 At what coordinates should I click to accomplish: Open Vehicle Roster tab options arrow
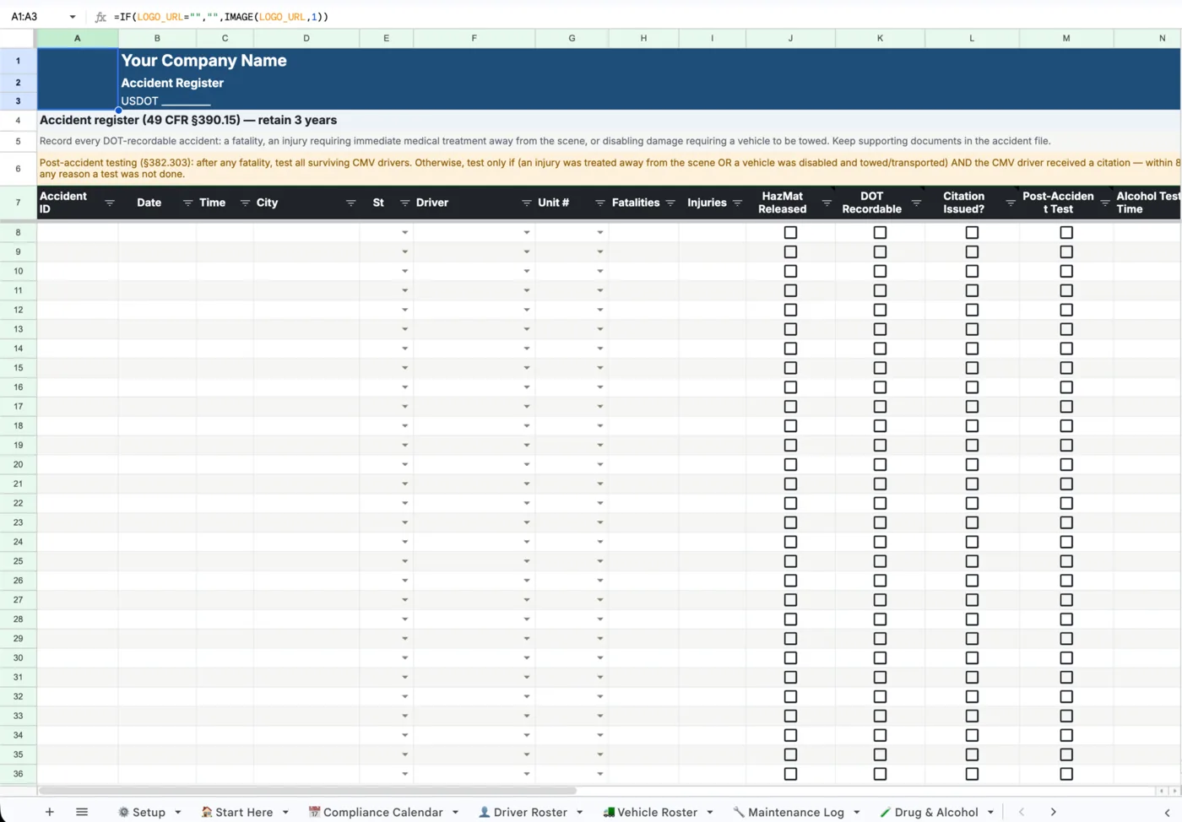tap(710, 812)
